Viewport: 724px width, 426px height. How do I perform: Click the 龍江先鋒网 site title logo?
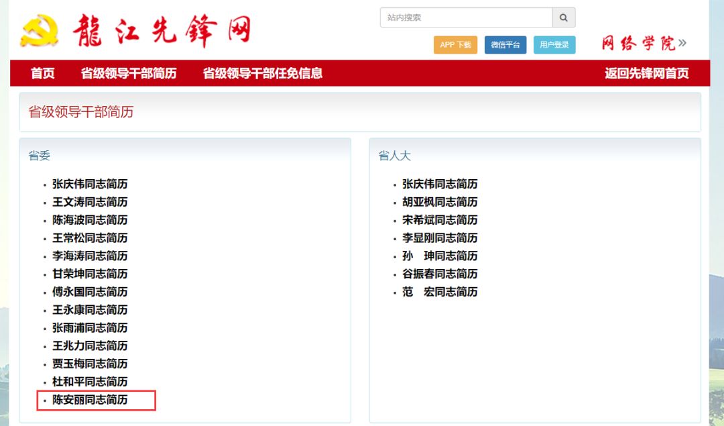[162, 31]
